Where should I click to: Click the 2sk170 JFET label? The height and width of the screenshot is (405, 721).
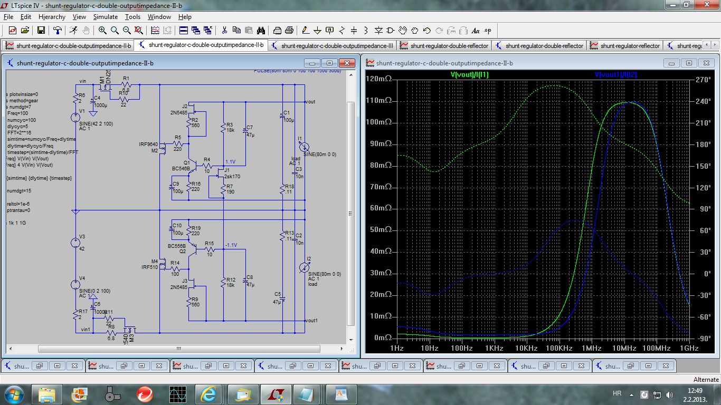click(232, 177)
